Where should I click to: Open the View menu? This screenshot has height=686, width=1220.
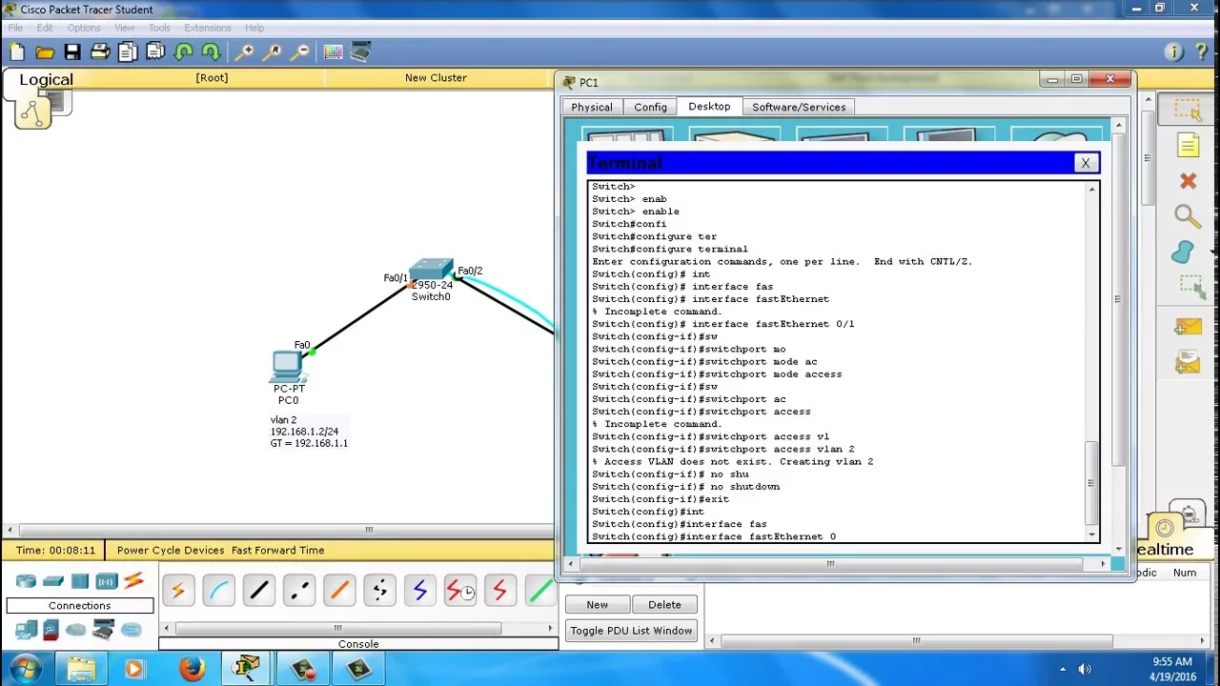tap(125, 28)
